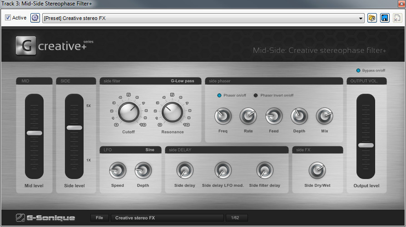The image size is (406, 227).
Task: Click the save preset floppy disk icon
Action: tap(385, 18)
